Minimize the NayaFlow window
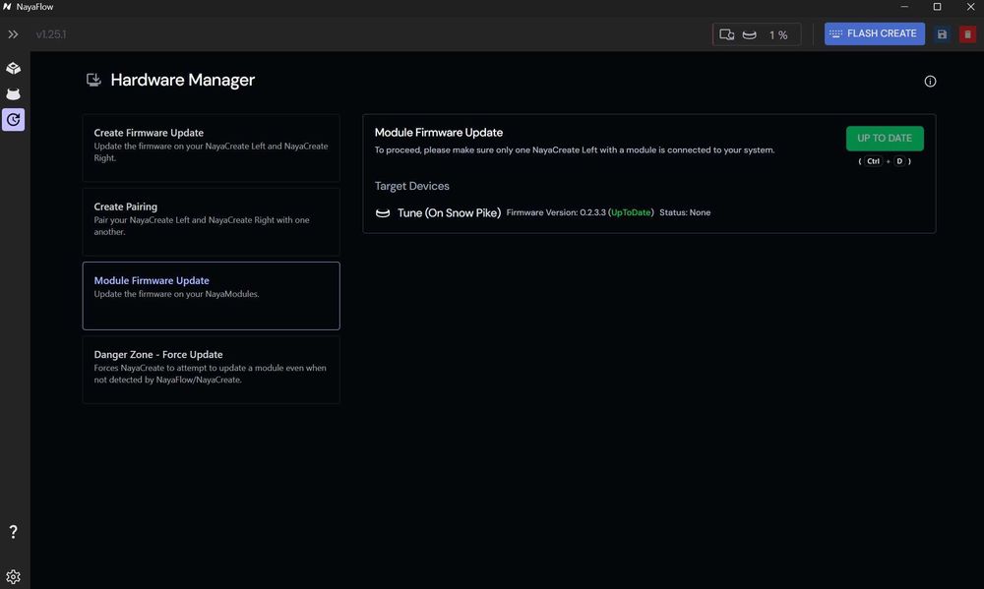 click(x=904, y=7)
